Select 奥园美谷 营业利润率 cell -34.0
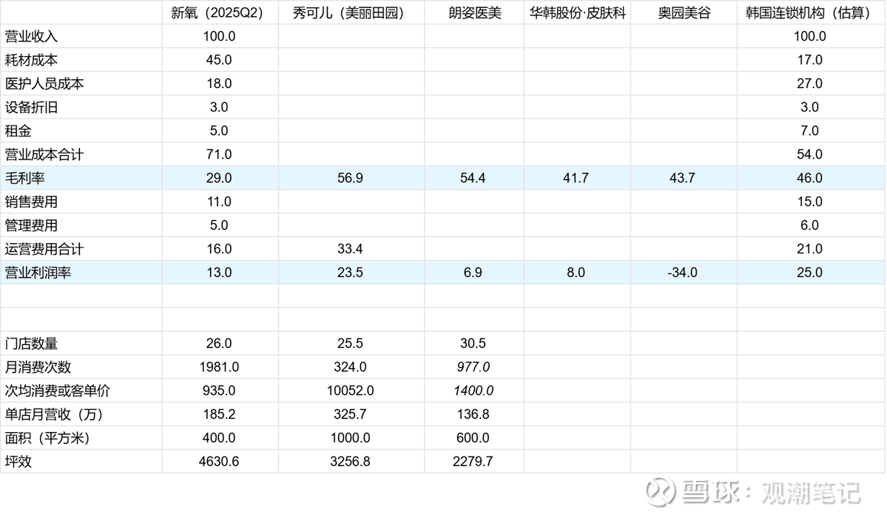Viewport: 887px width, 520px height. pos(682,273)
